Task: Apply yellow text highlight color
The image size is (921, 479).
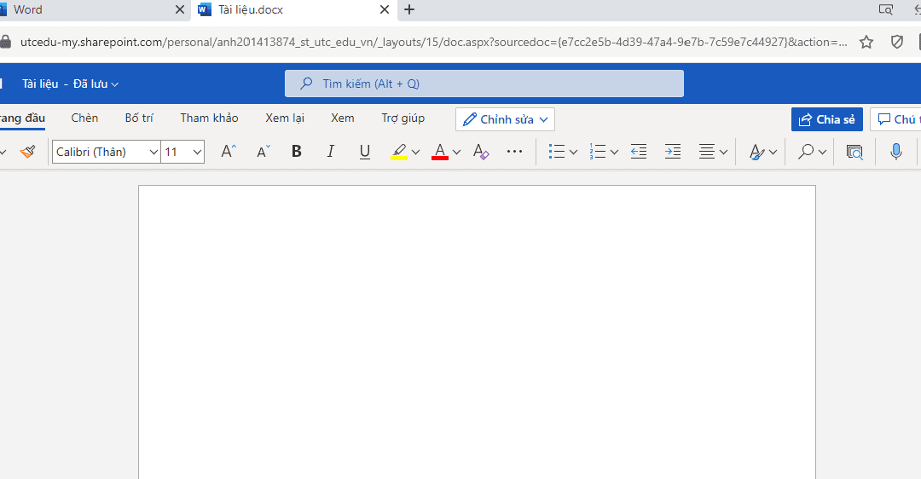Action: pos(399,152)
